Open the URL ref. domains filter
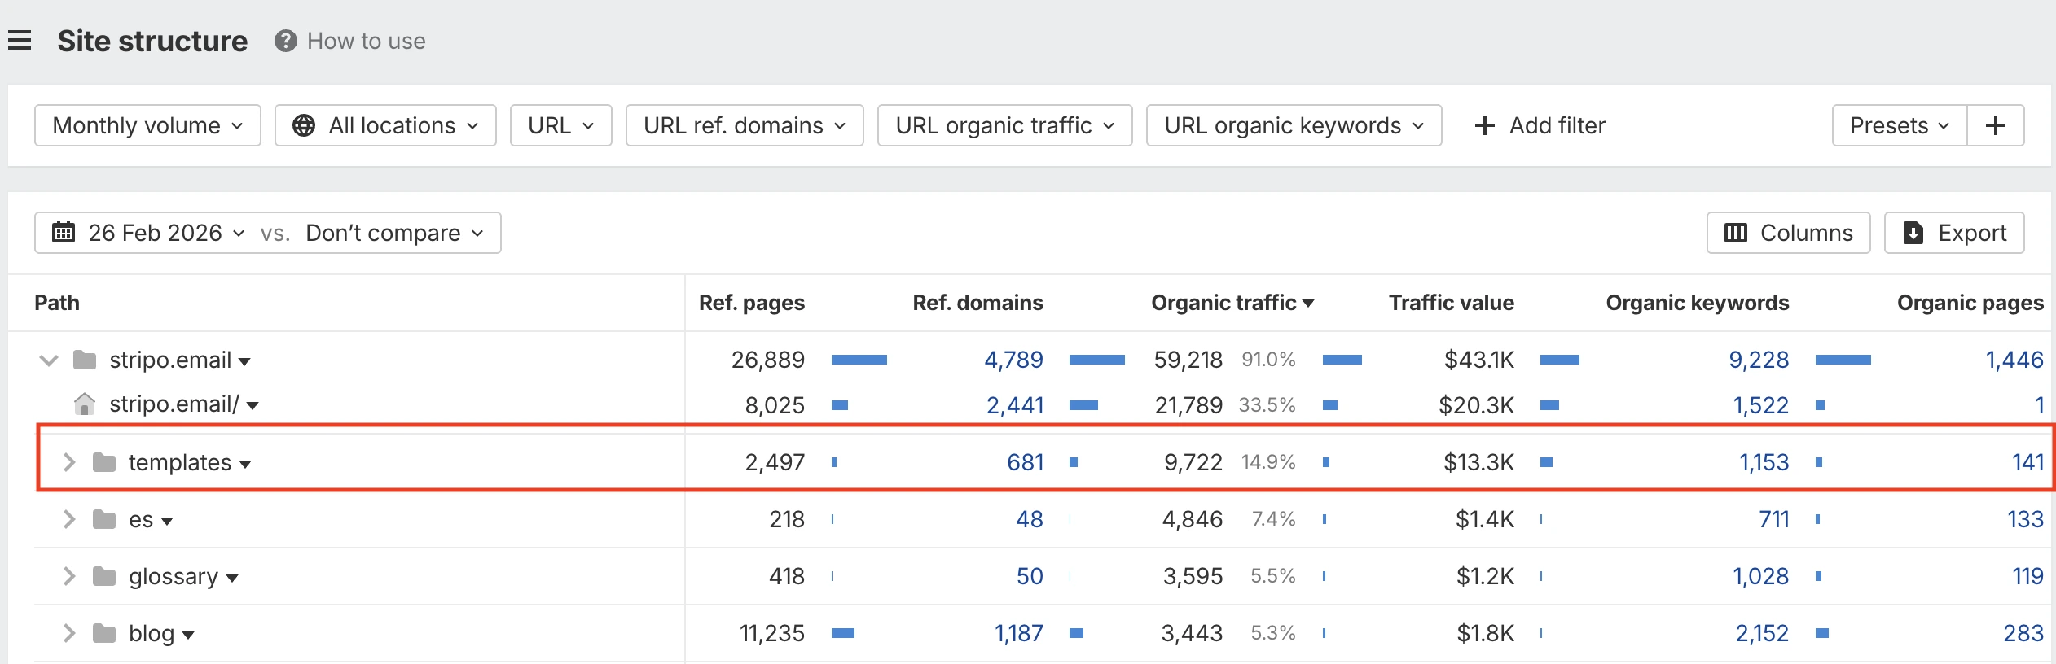 coord(744,125)
